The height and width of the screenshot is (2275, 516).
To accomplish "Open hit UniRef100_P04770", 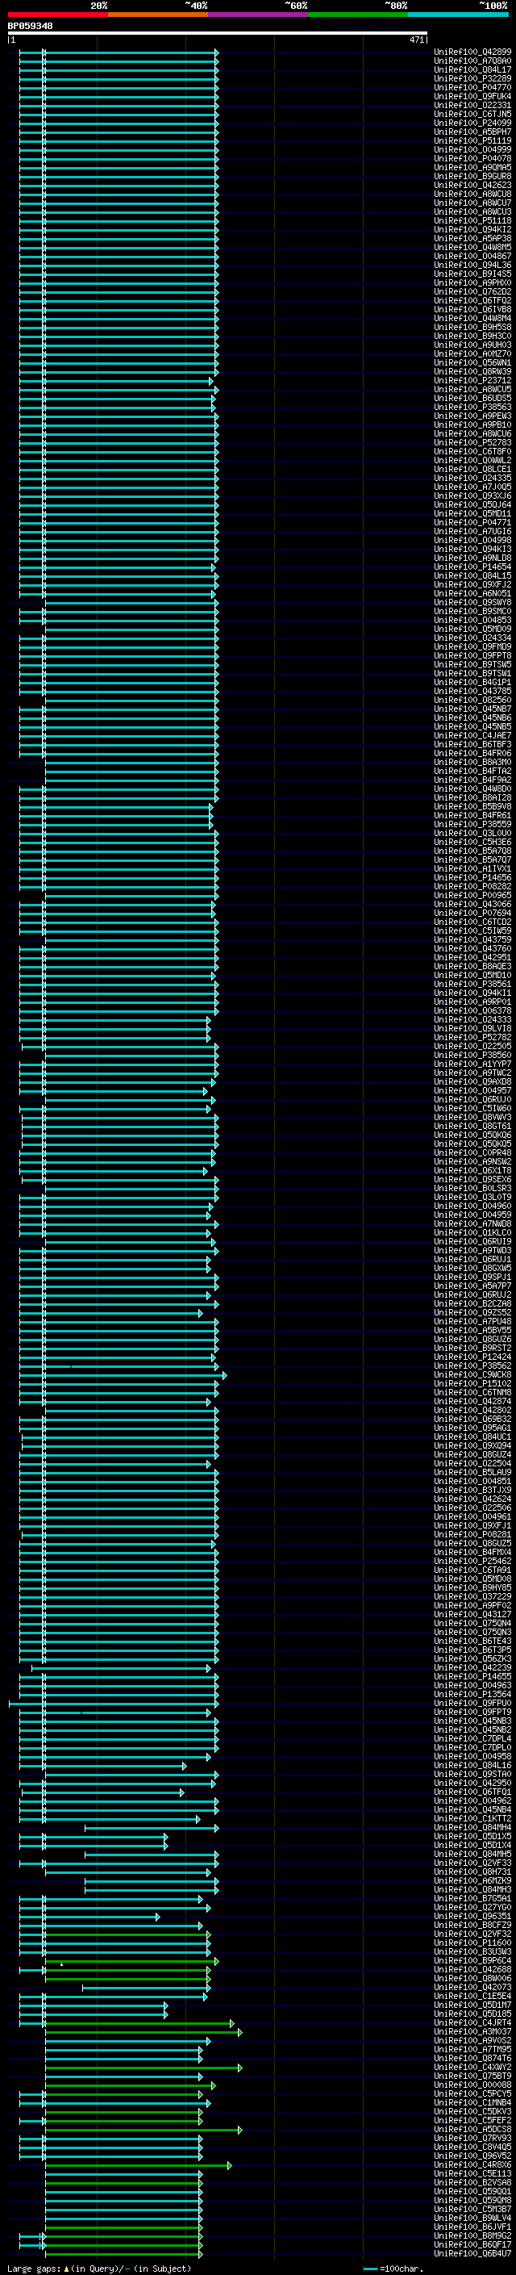I will coord(472,87).
